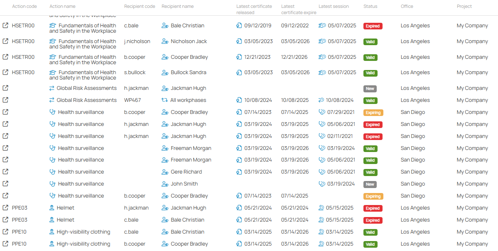This screenshot has height=251, width=498.
Task: Select recipient name Gere Richard
Action: pos(186,172)
